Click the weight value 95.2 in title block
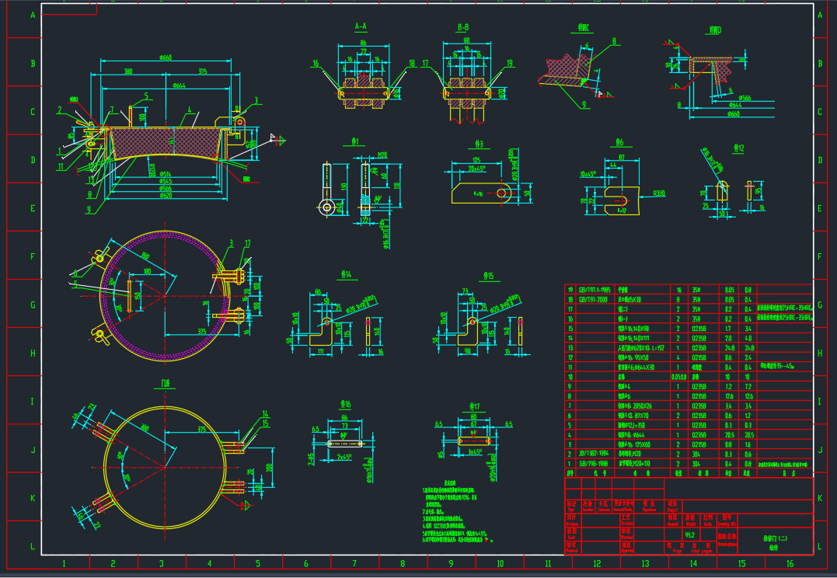Screen dimensions: 837x578 (x=690, y=535)
